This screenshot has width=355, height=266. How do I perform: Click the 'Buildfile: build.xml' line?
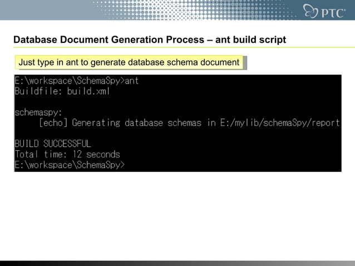tap(62, 91)
